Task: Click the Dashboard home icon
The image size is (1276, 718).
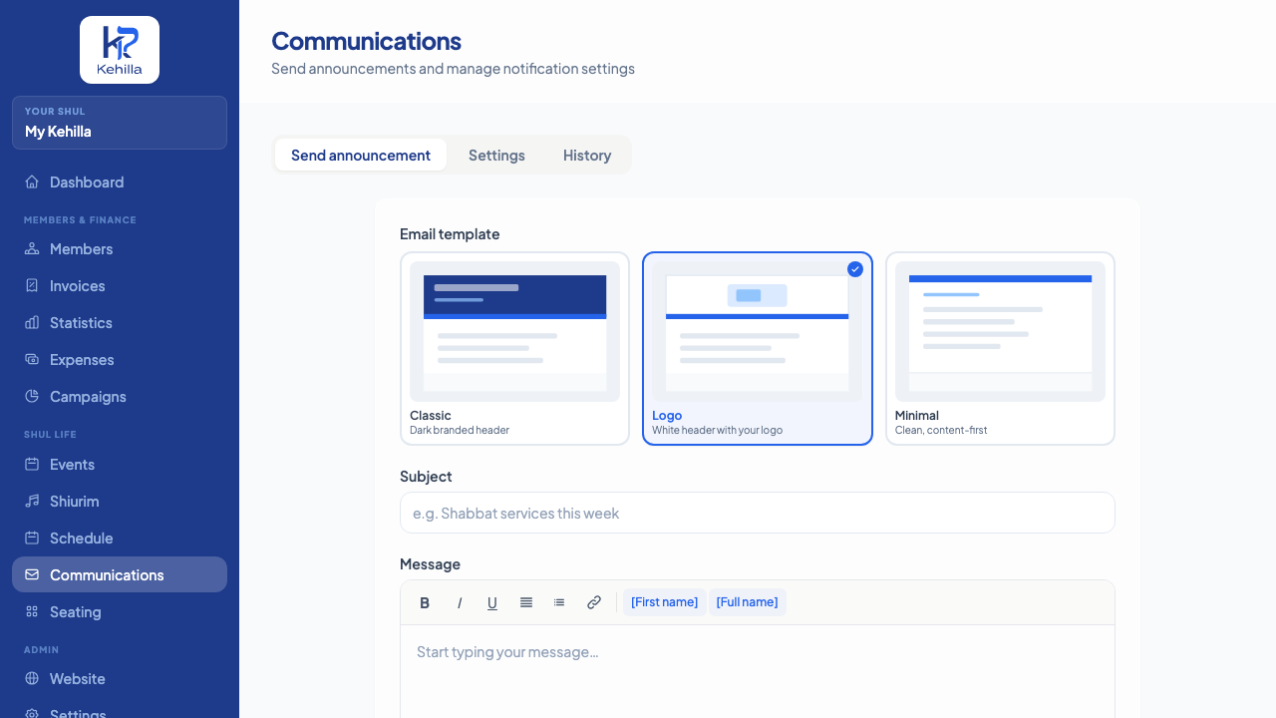Action: (32, 181)
